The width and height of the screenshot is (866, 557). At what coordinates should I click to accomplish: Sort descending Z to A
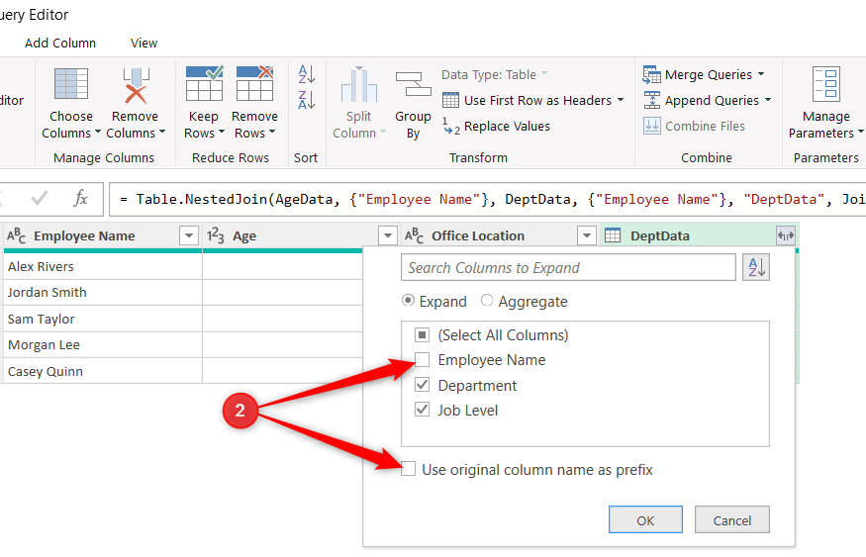tap(307, 100)
